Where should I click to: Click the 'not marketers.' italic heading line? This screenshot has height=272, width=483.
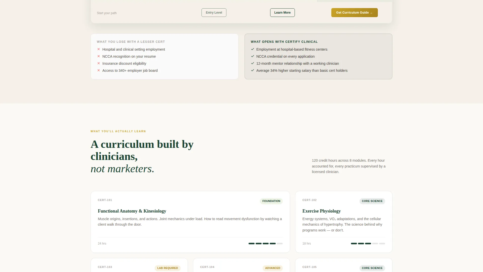tap(122, 169)
